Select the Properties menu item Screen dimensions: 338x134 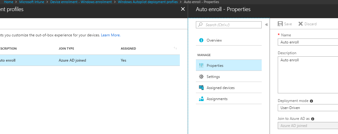click(x=229, y=65)
